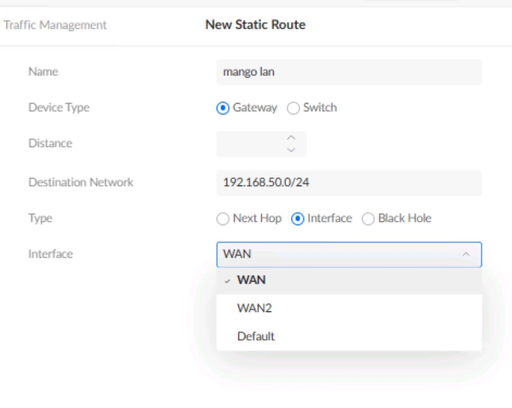Click the Interface combo box showing WAN
This screenshot has height=408, width=512.
click(x=338, y=254)
